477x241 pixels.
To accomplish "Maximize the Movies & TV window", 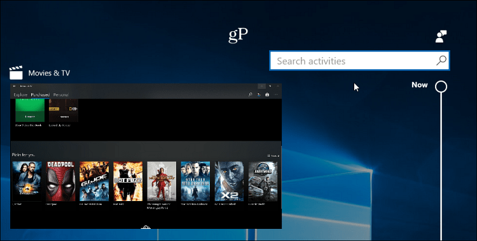I will 270,86.
